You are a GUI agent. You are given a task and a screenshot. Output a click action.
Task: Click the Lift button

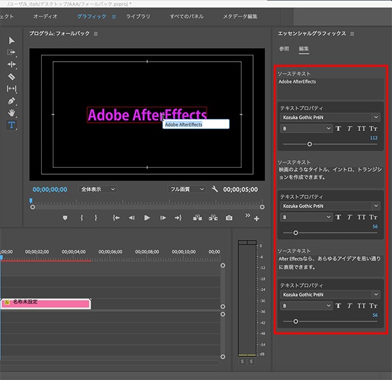pos(197,218)
